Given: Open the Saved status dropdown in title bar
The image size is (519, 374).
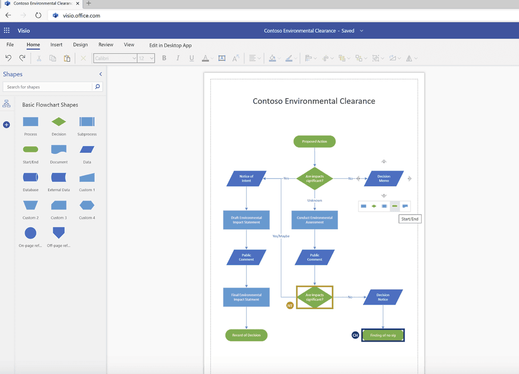Looking at the screenshot, I should click(x=361, y=30).
